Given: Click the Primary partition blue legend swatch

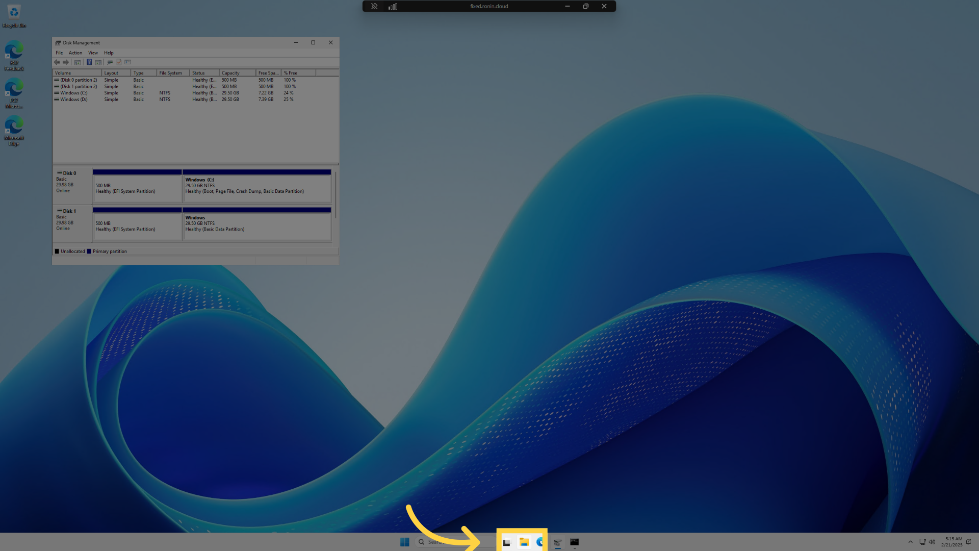Looking at the screenshot, I should tap(89, 252).
